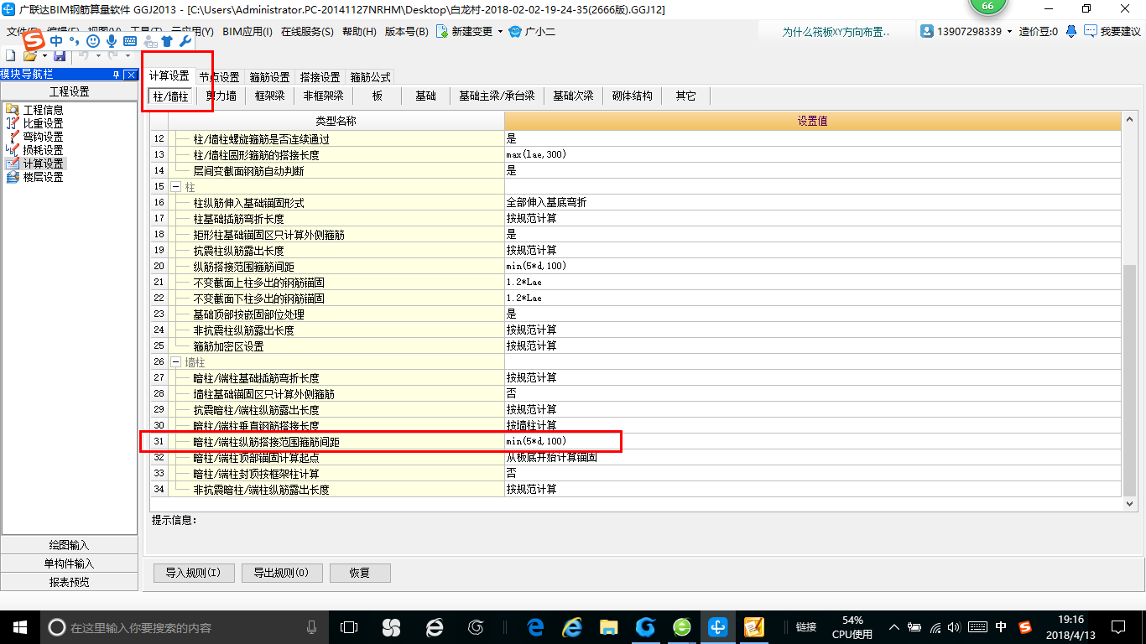Pin the 模块导航栏 panel with pushpin icon
The image size is (1146, 644).
(x=116, y=75)
